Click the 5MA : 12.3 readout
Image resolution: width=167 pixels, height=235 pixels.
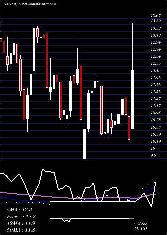[x=19, y=210]
